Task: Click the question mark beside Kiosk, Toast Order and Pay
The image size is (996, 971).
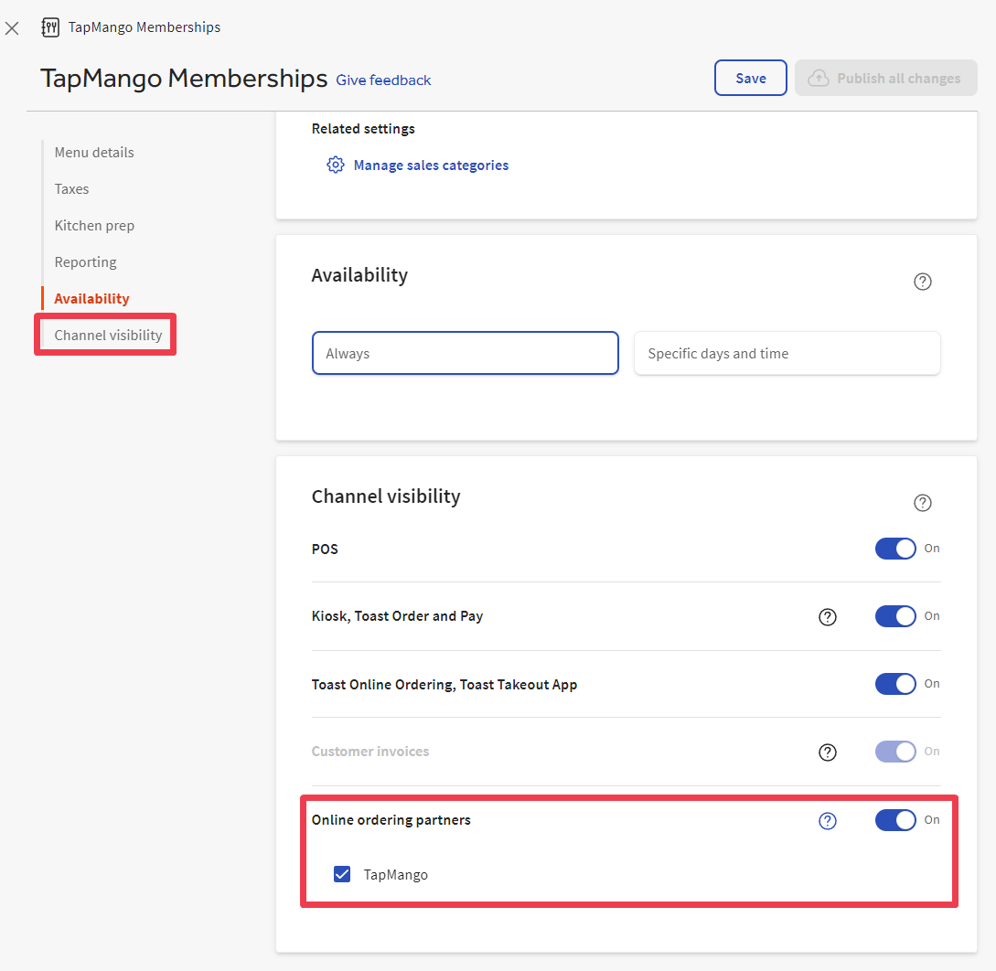Action: [828, 616]
